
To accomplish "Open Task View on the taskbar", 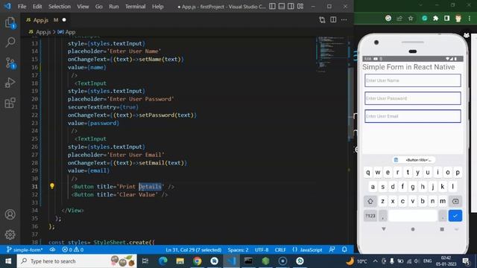I will [x=145, y=261].
